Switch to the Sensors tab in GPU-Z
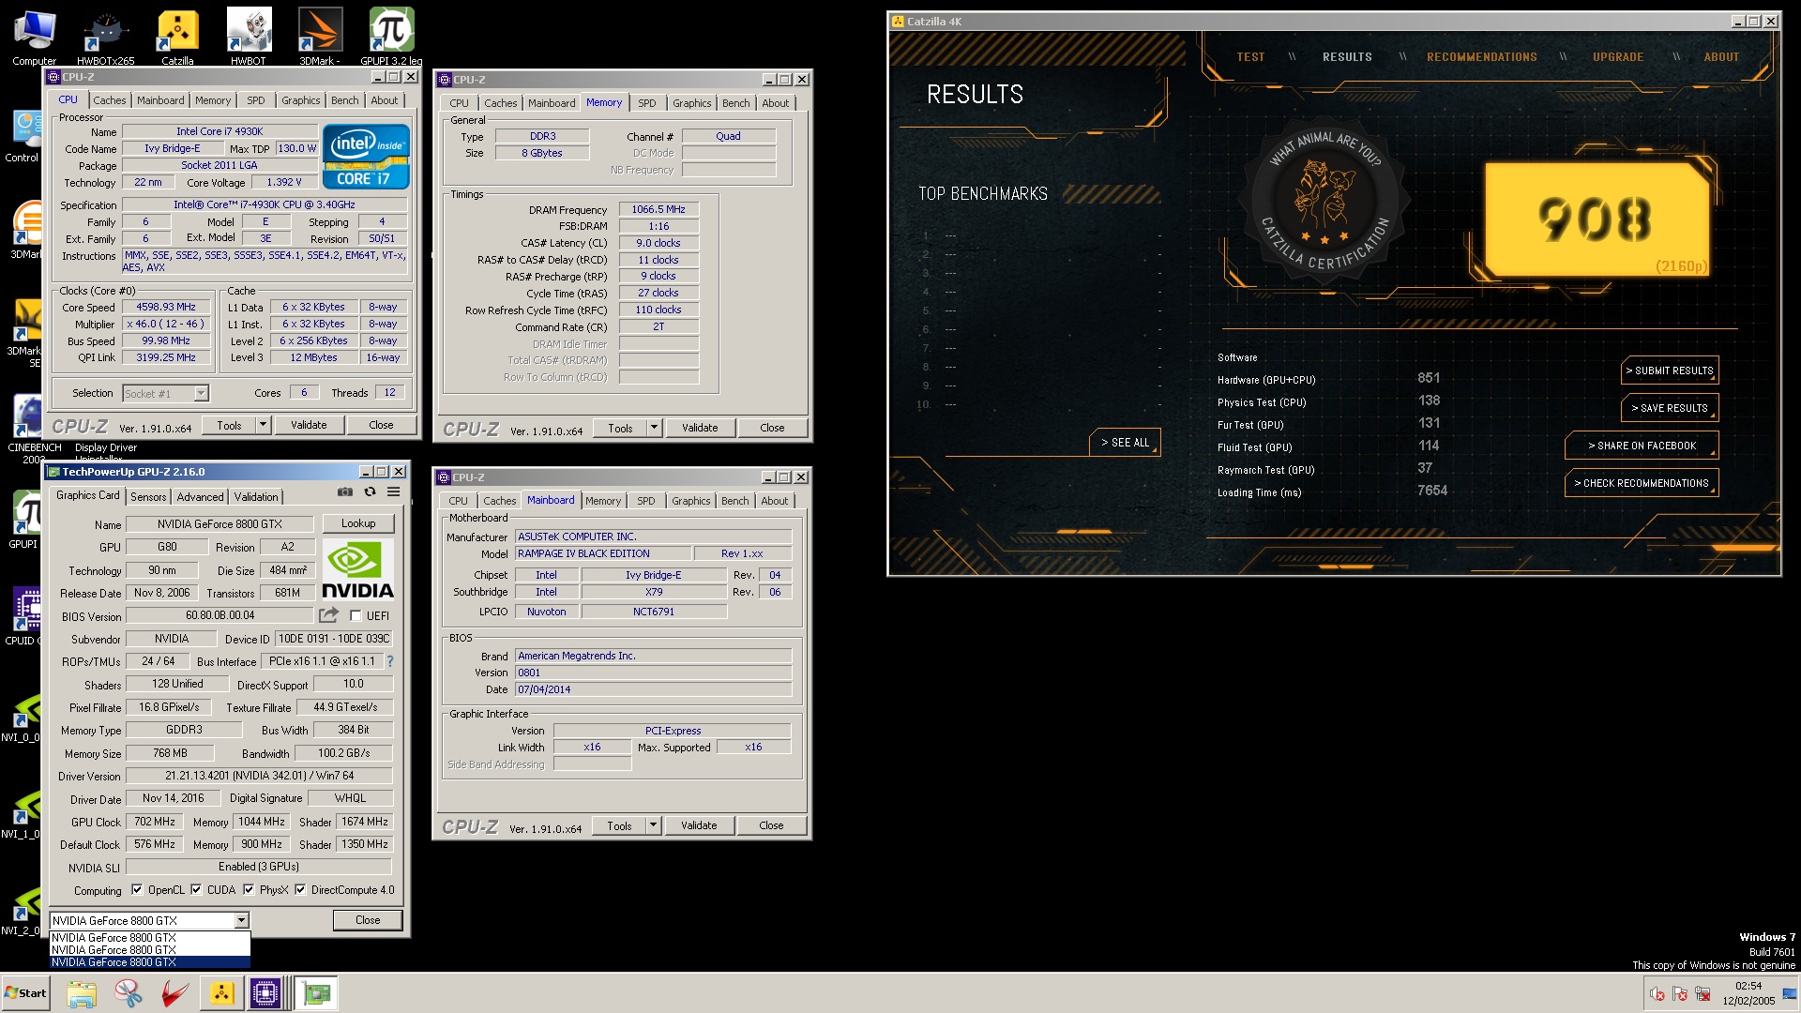1801x1013 pixels. (x=148, y=497)
